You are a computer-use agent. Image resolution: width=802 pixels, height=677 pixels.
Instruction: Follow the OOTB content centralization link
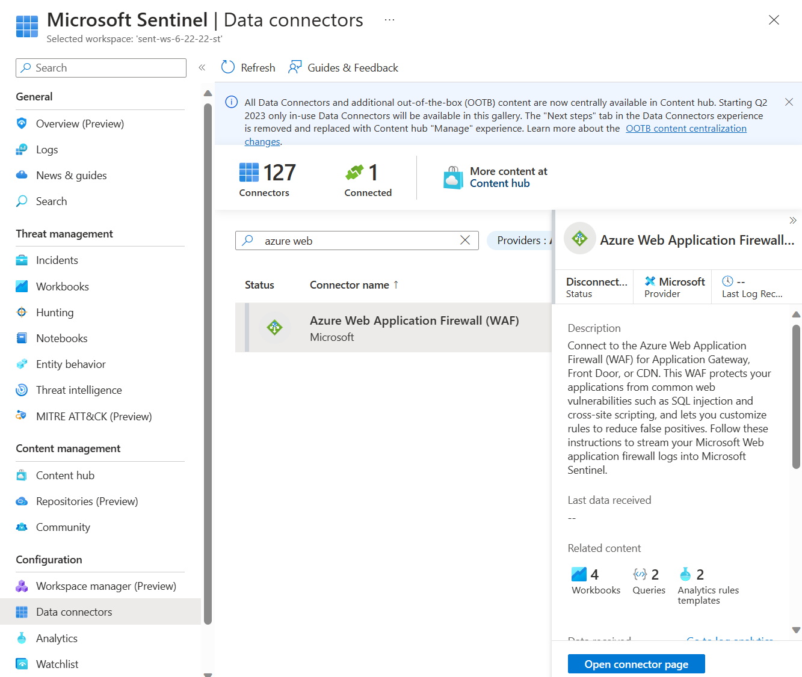pyautogui.click(x=686, y=129)
